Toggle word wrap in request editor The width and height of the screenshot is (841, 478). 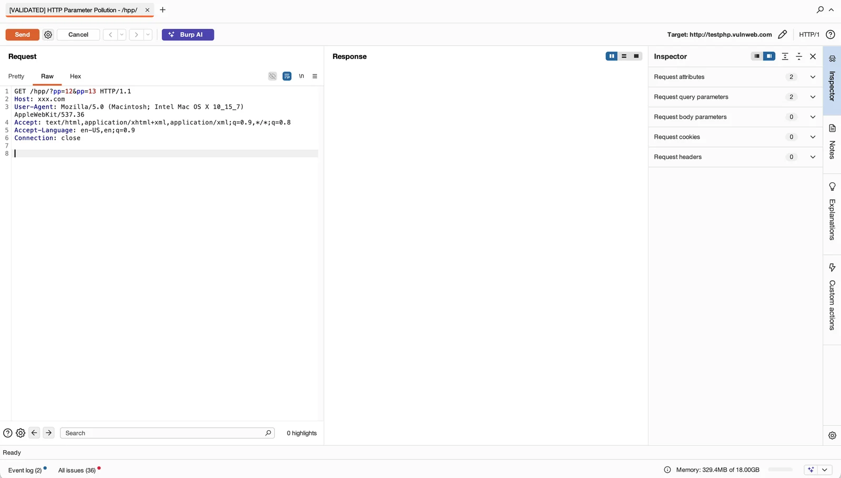point(287,76)
